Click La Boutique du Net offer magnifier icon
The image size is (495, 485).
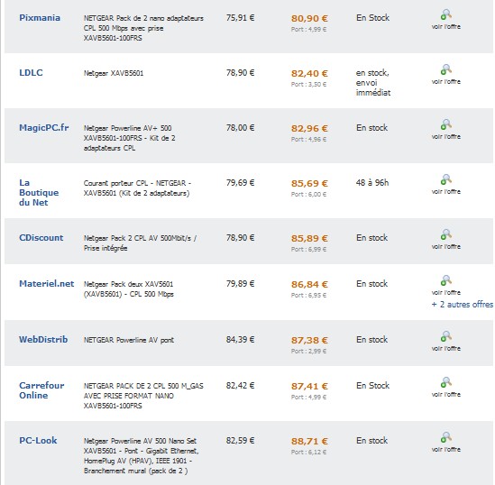pos(445,179)
